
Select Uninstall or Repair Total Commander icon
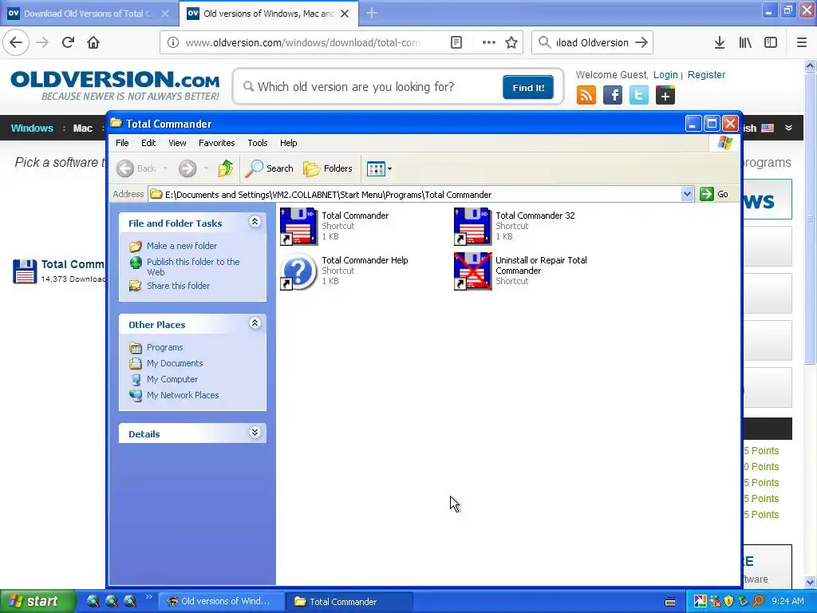[472, 271]
